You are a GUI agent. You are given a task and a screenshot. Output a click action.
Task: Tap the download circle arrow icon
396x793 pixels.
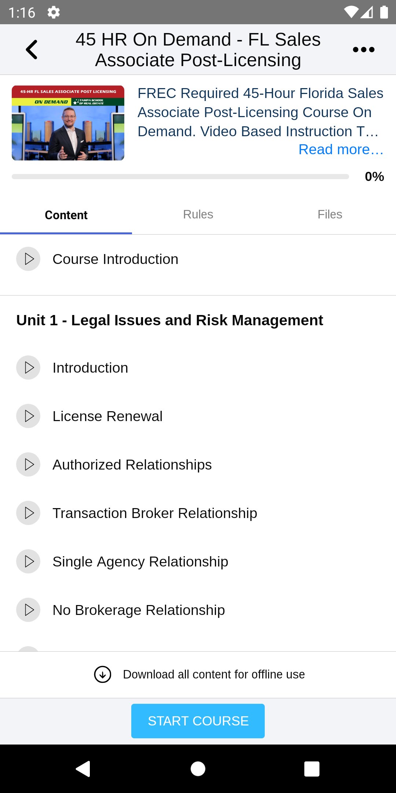(x=103, y=674)
